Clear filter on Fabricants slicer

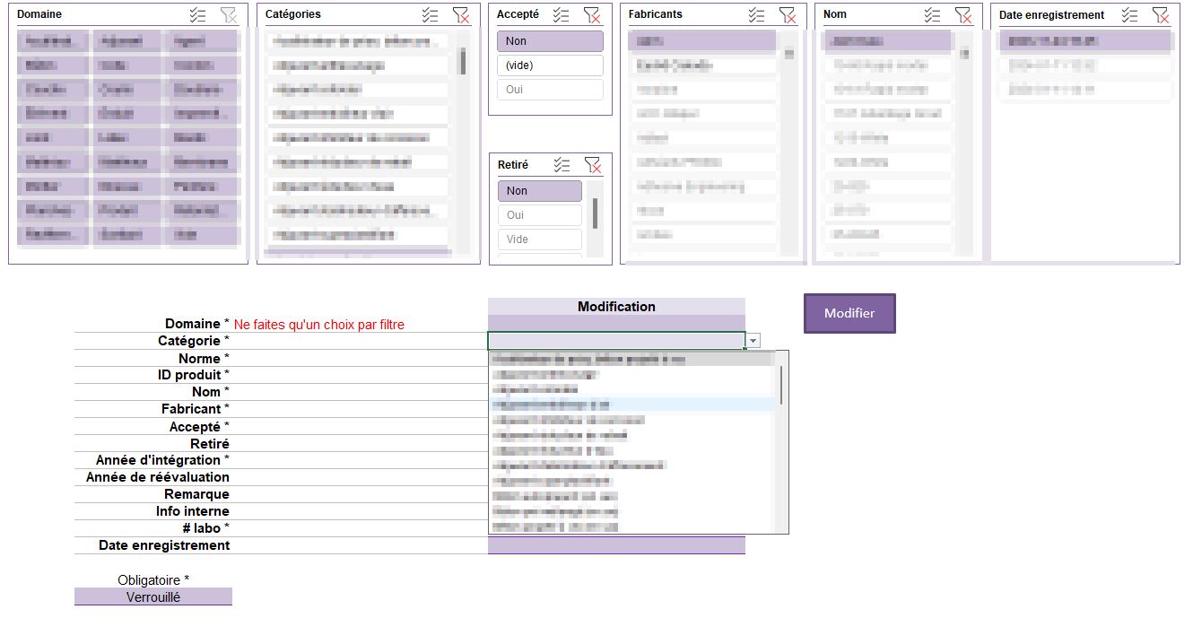787,14
